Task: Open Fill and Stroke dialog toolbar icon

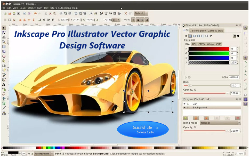Action: pos(101,13)
